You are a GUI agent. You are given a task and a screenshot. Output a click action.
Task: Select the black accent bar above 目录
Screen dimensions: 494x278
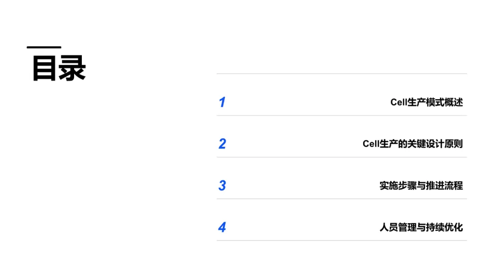pyautogui.click(x=44, y=47)
